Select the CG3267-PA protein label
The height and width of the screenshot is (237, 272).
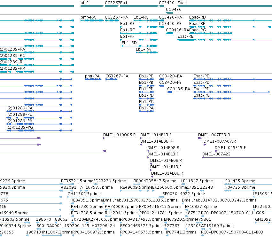point(117,76)
